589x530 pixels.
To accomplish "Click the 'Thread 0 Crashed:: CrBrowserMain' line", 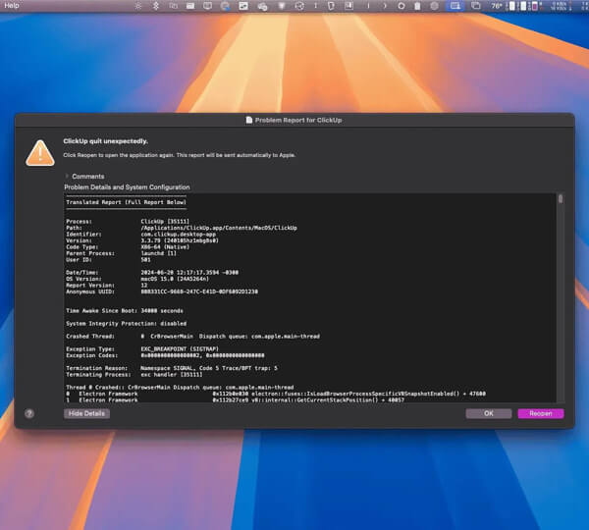I will coord(180,388).
